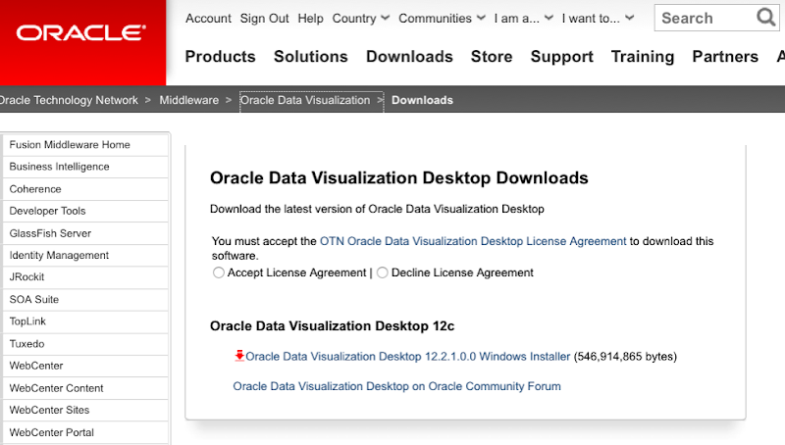Click the red download arrow icon
Viewport: 785px width, 445px height.
(239, 356)
